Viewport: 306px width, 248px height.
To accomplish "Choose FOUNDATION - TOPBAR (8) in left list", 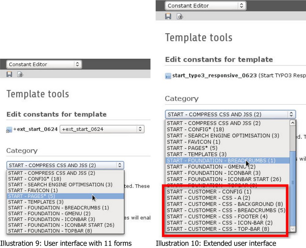I will point(65,231).
